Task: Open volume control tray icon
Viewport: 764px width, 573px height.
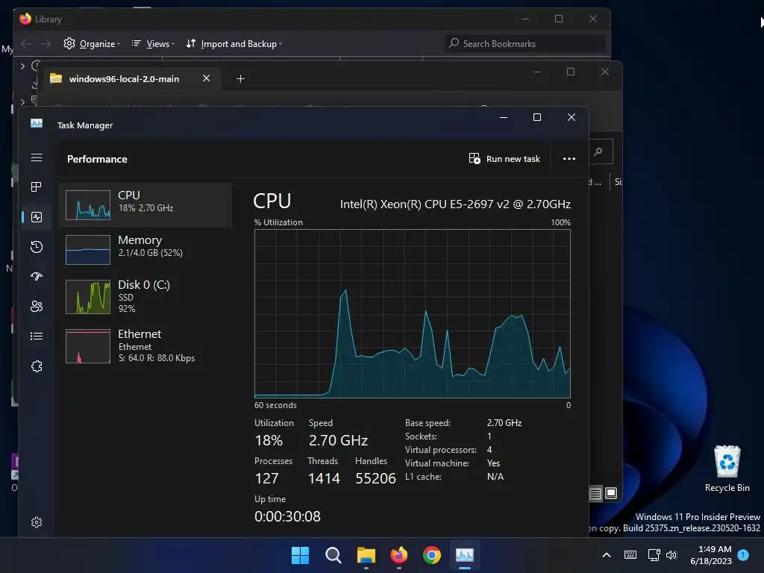Action: click(x=672, y=555)
